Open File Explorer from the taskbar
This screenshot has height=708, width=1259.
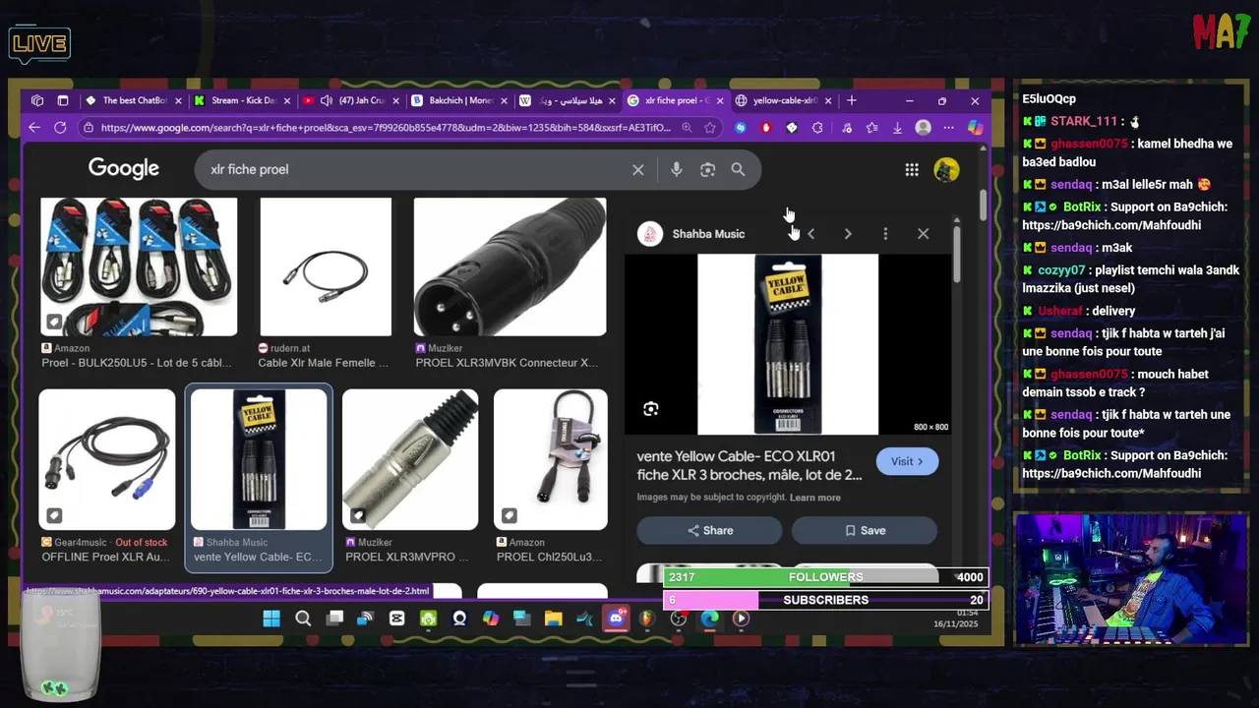click(x=553, y=619)
